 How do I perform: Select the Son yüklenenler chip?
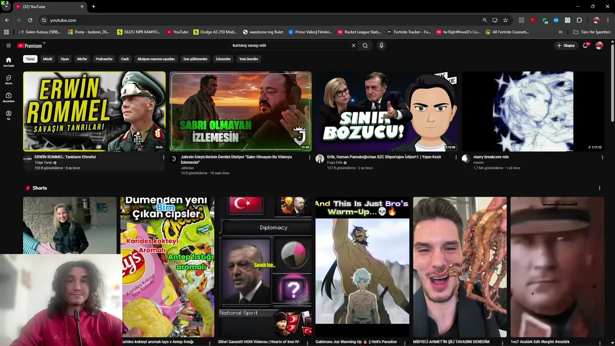(195, 59)
